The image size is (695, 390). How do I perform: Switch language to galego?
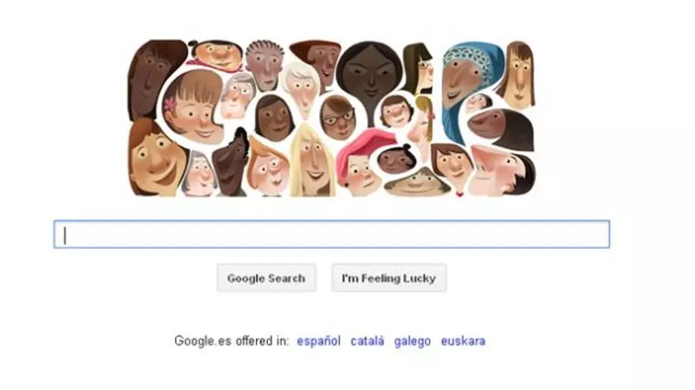click(412, 341)
